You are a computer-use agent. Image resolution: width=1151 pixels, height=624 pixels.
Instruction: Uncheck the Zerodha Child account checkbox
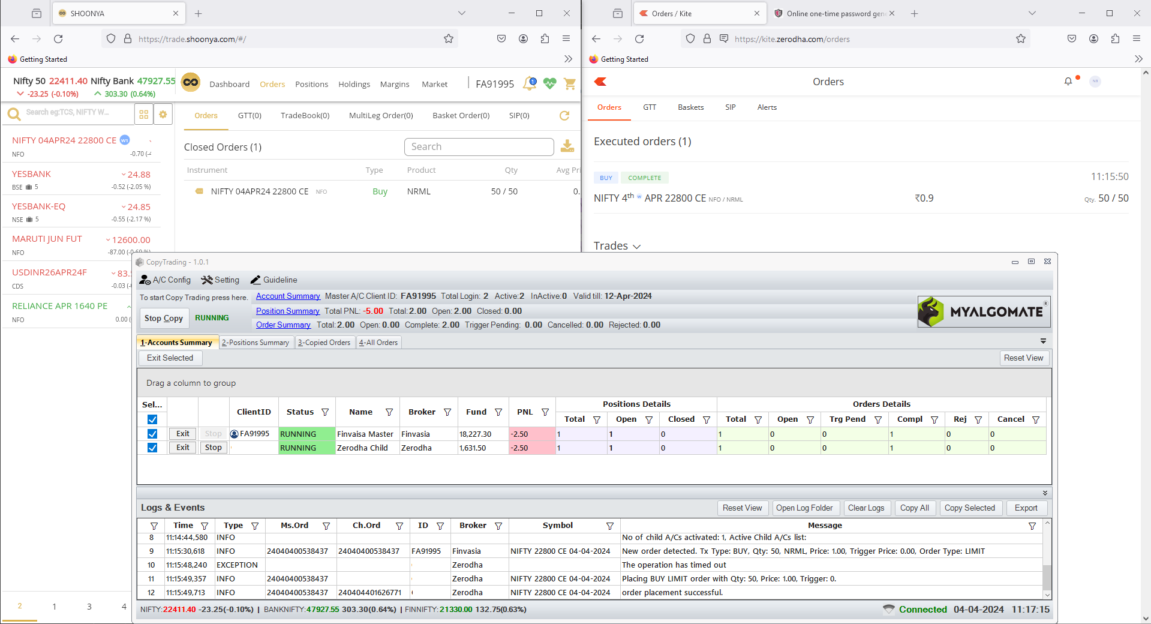tap(152, 448)
